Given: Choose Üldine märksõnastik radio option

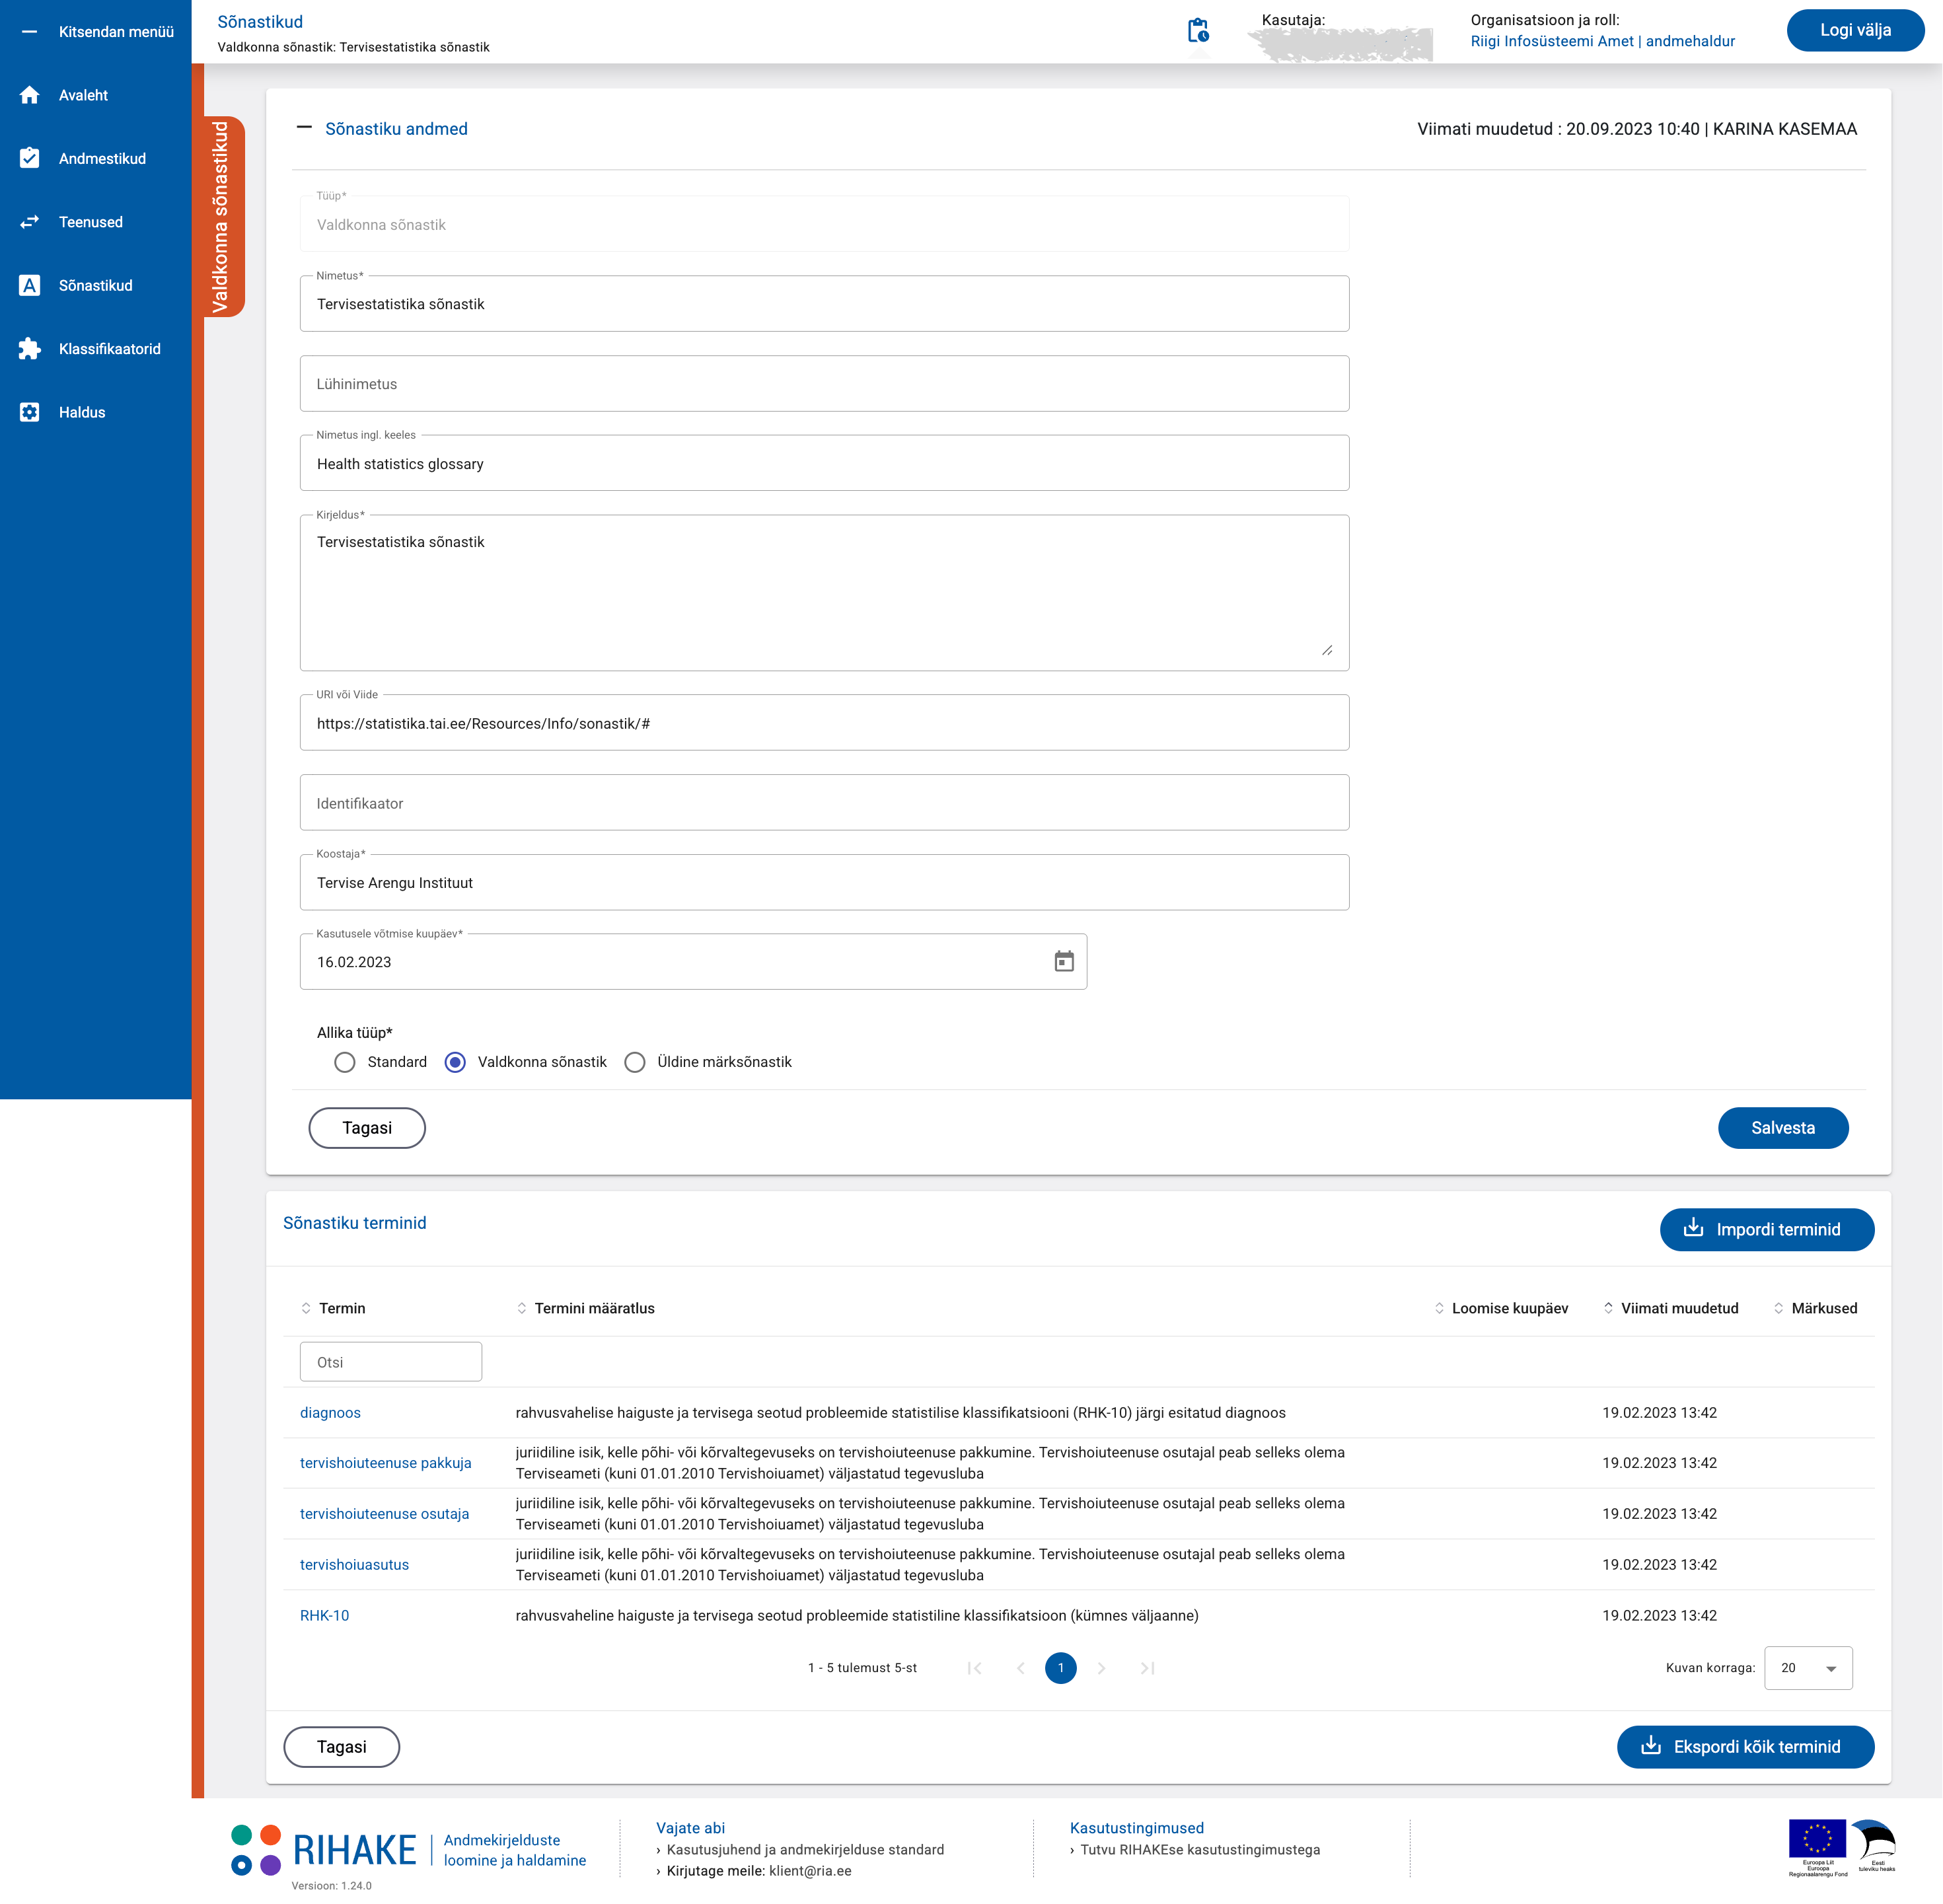Looking at the screenshot, I should [x=635, y=1062].
